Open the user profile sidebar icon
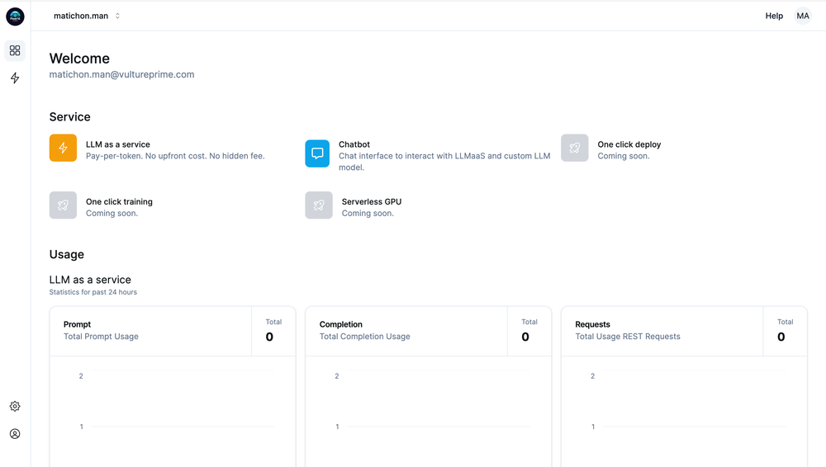Image resolution: width=826 pixels, height=467 pixels. tap(15, 434)
